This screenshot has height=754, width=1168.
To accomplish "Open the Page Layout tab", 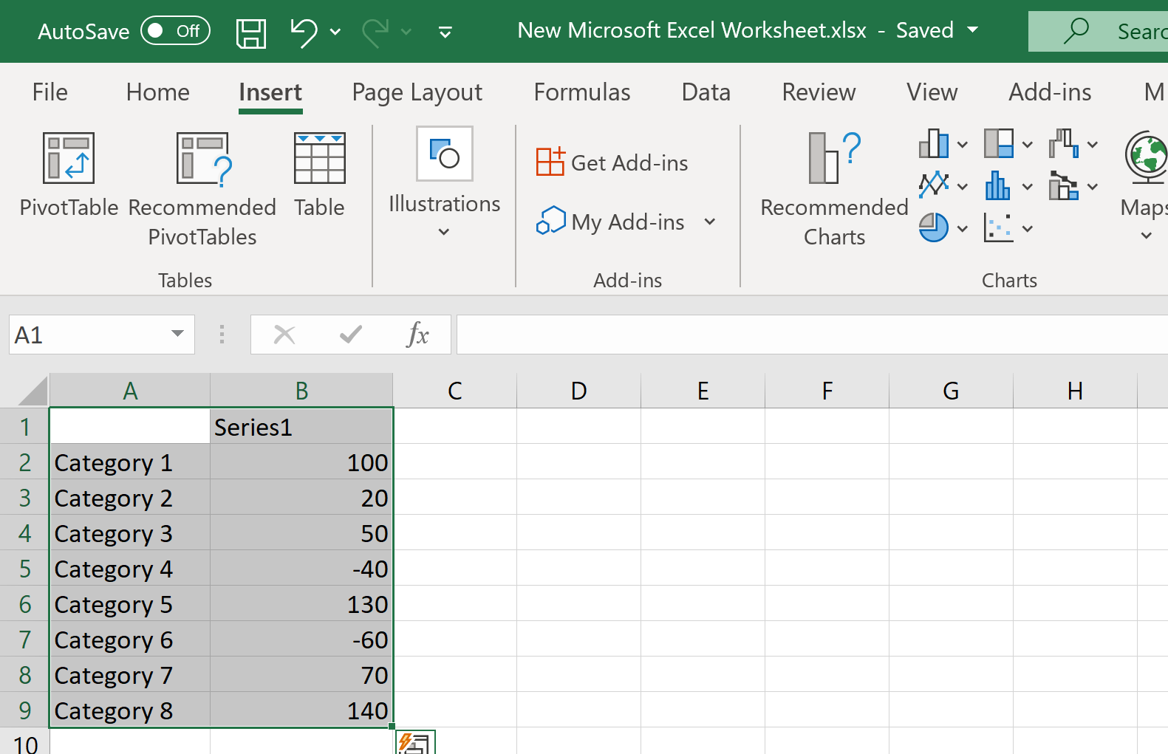I will pyautogui.click(x=417, y=92).
